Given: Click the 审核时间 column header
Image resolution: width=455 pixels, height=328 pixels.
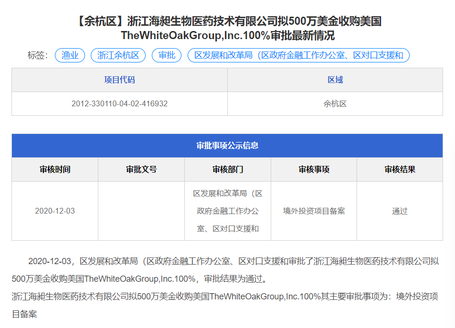Looking at the screenshot, I should pos(55,170).
